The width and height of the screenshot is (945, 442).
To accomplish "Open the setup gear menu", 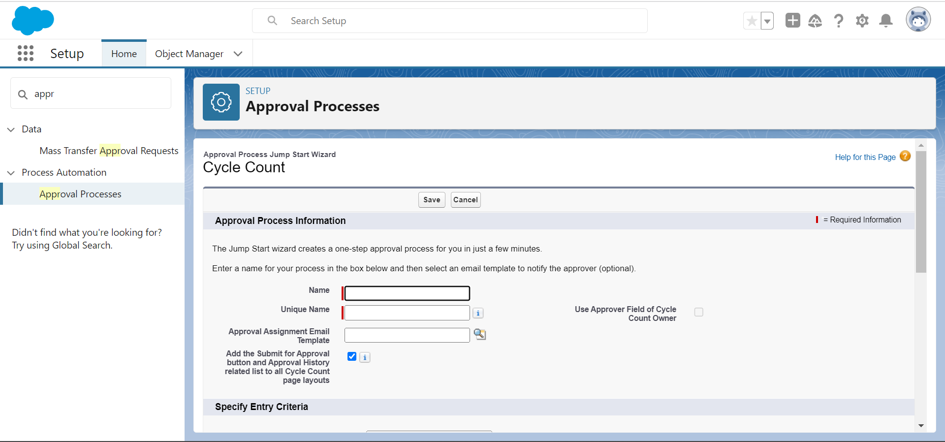I will [x=862, y=21].
